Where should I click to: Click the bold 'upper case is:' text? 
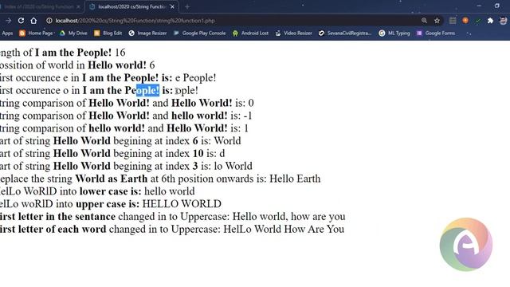click(x=108, y=204)
